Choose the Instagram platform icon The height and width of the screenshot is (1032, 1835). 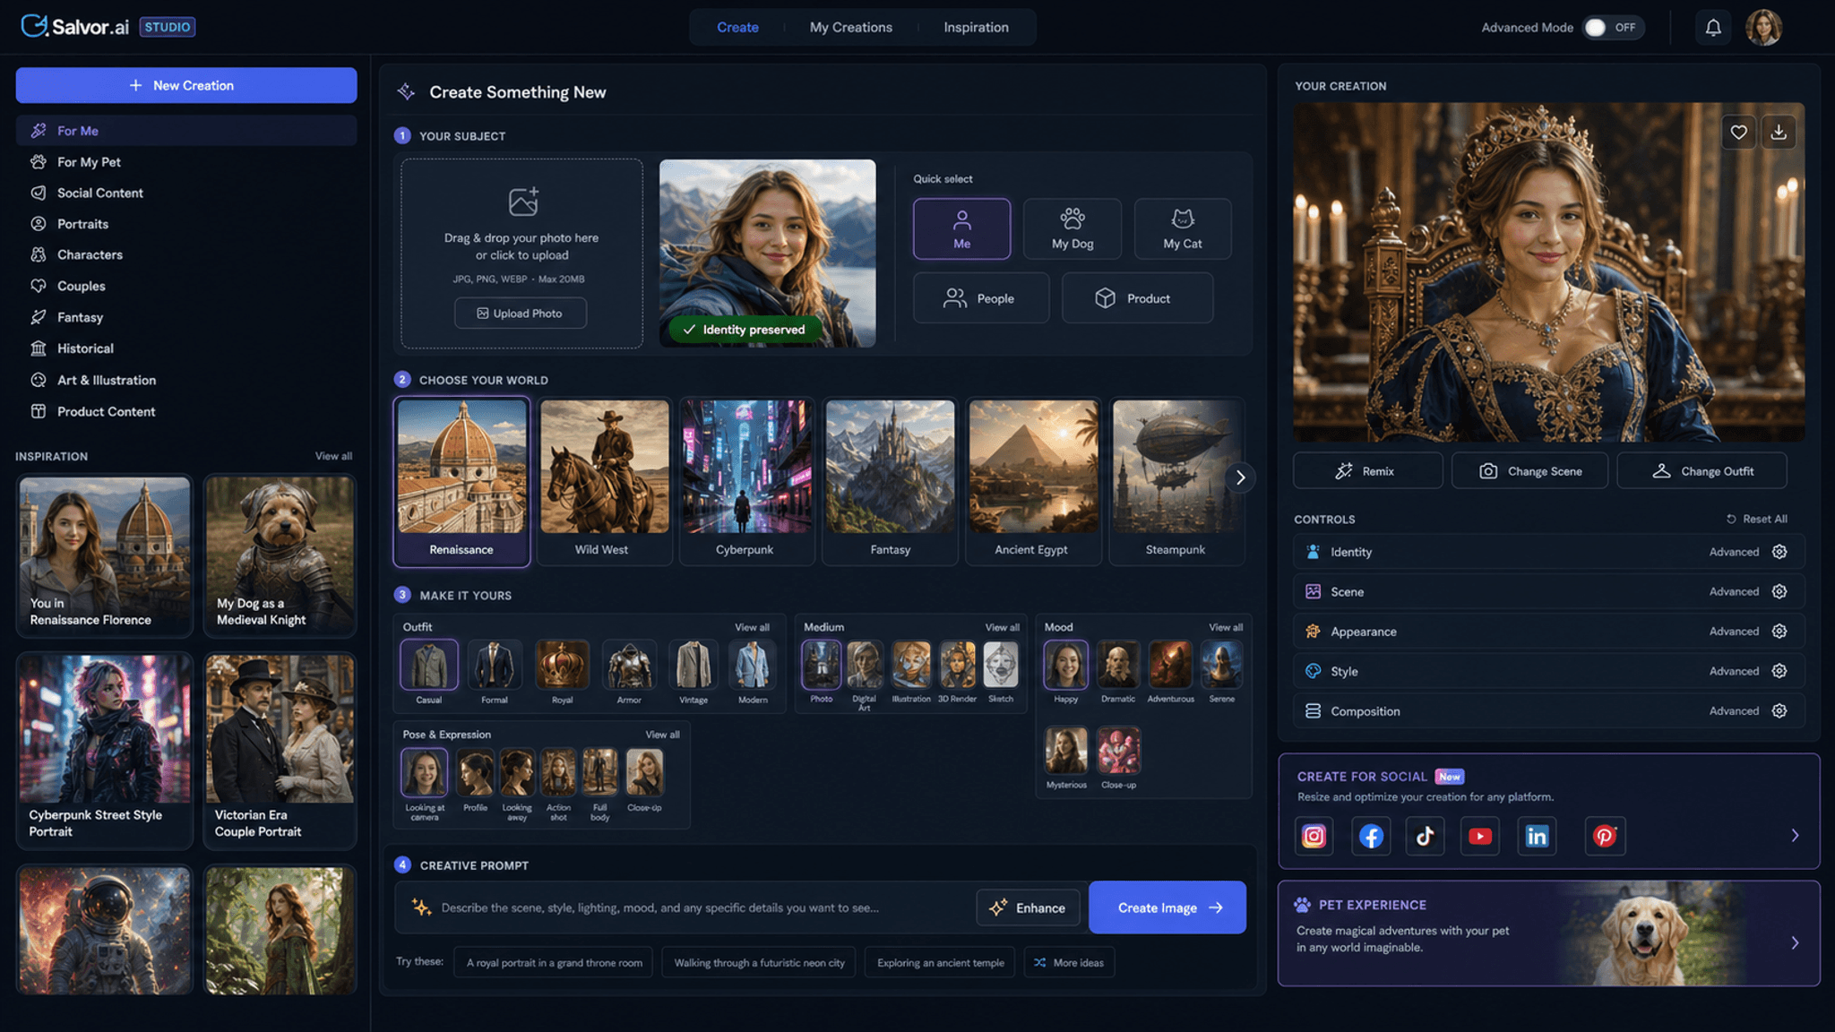point(1314,836)
